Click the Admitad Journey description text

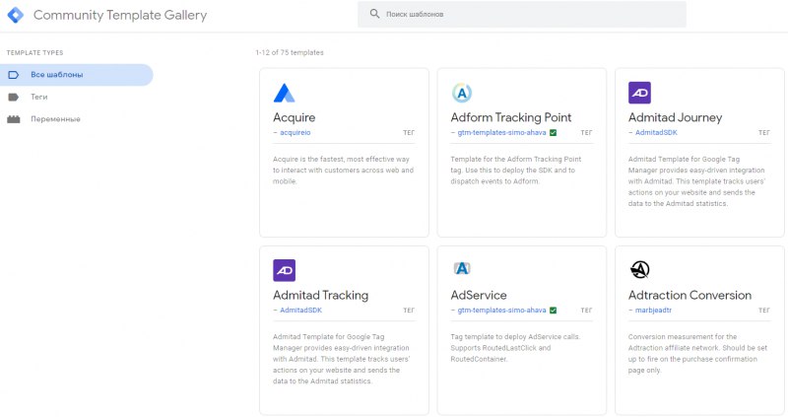696,181
